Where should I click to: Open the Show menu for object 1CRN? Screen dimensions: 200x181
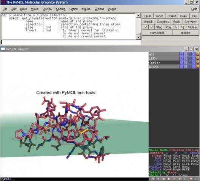tap(185, 58)
